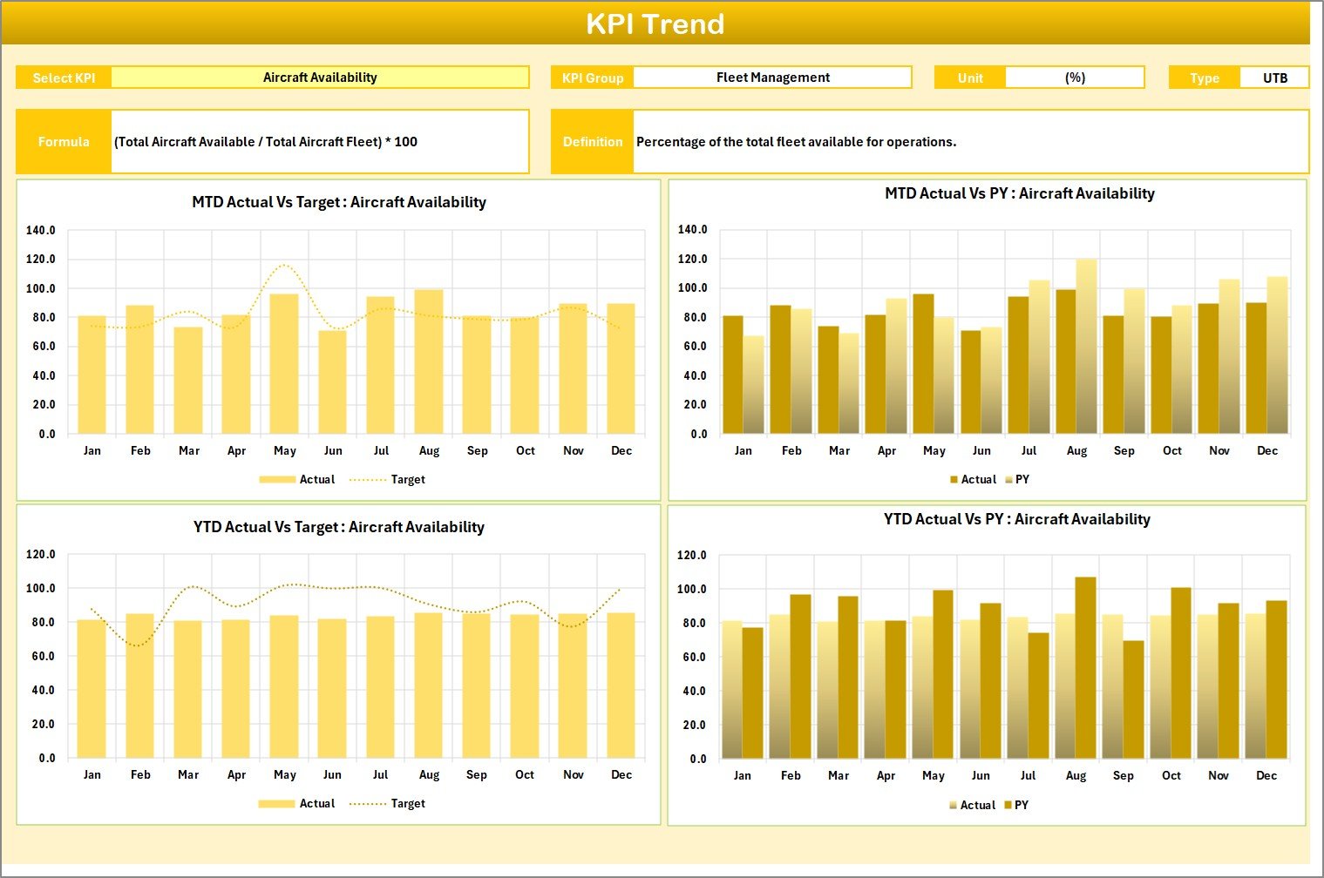Image resolution: width=1324 pixels, height=878 pixels.
Task: Click Dec axis label in YTD Actual Vs Target chart
Action: click(621, 775)
